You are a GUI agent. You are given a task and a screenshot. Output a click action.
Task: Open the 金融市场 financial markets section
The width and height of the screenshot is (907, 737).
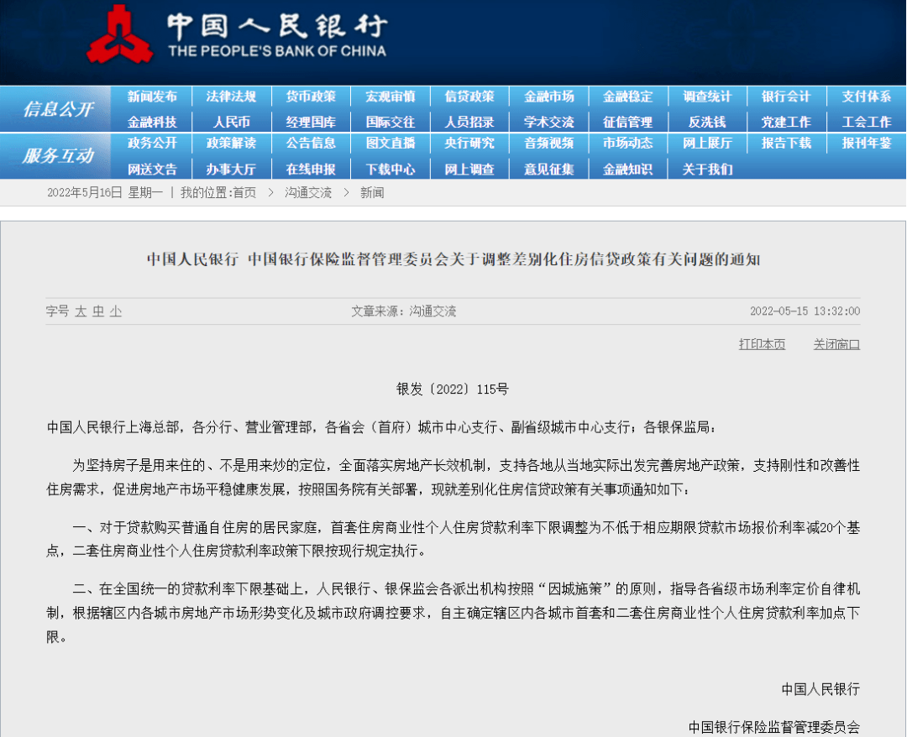548,97
